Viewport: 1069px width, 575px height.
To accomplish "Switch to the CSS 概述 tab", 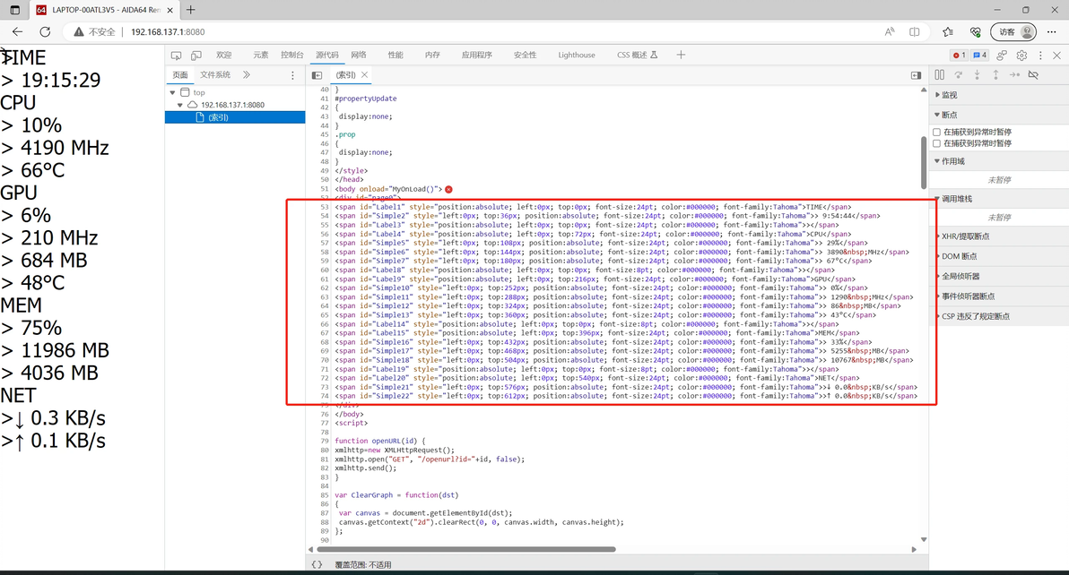I will coord(637,56).
